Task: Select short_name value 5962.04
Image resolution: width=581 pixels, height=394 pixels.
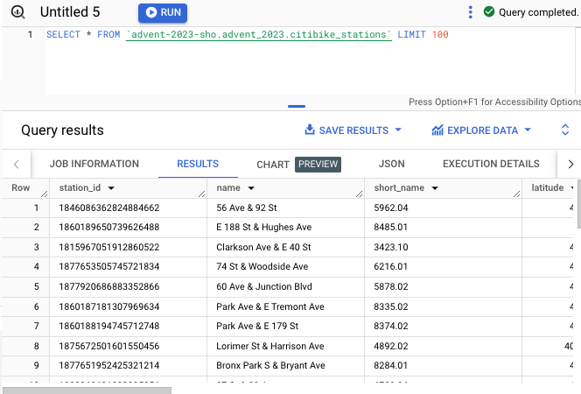Action: (391, 208)
